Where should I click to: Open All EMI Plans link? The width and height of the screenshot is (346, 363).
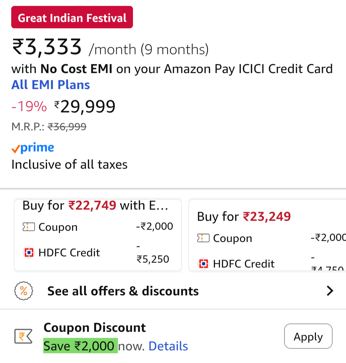coord(51,85)
